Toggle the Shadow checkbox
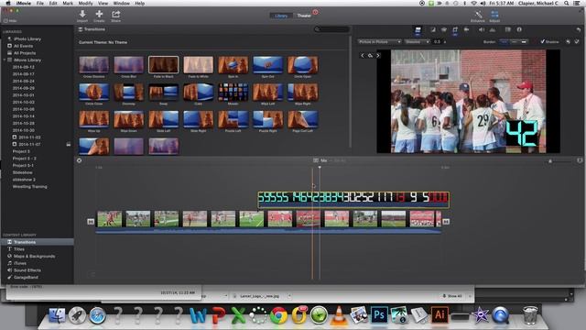The image size is (586, 330). tap(543, 41)
